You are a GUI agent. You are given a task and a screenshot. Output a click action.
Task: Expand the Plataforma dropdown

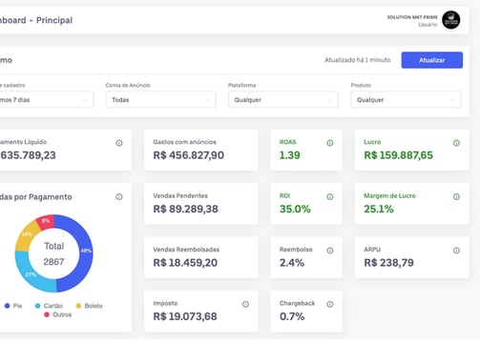point(283,100)
